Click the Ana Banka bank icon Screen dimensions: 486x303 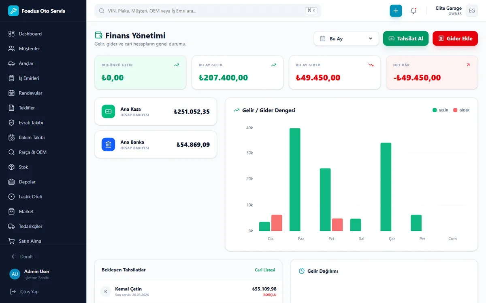coord(108,144)
